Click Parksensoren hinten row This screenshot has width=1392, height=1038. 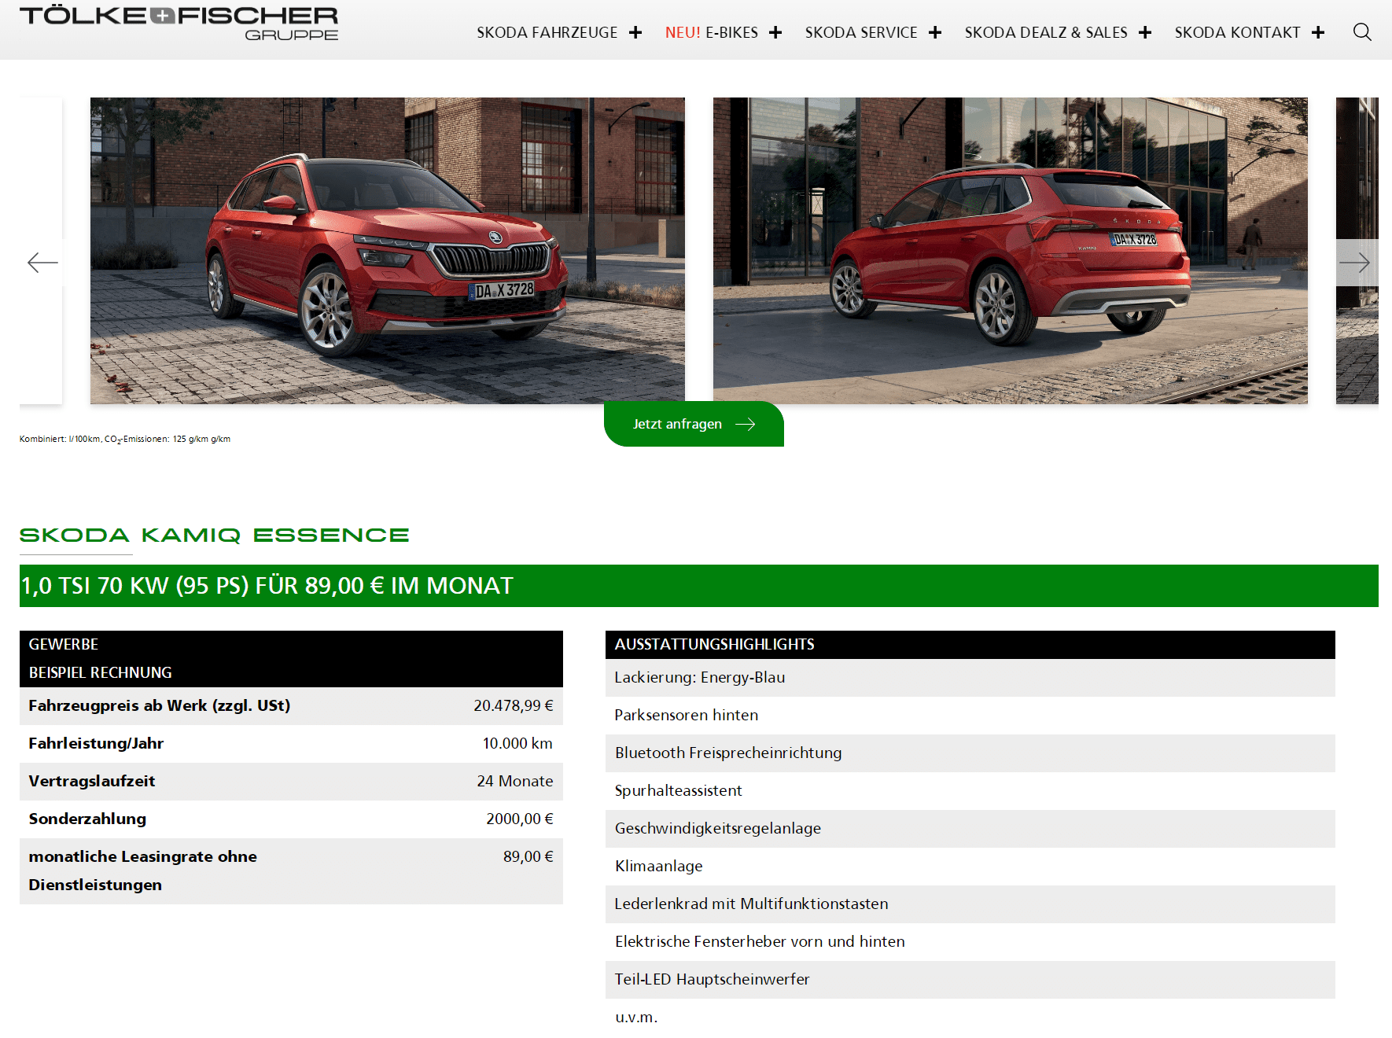(970, 715)
